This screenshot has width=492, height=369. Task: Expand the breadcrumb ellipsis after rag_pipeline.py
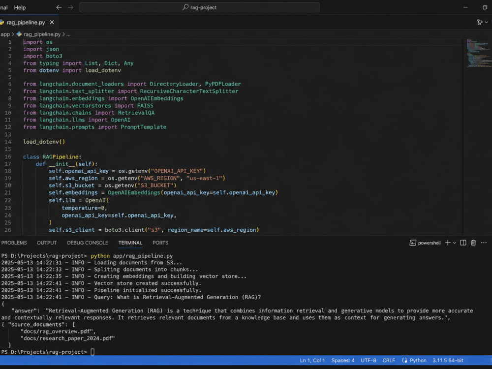(68, 34)
